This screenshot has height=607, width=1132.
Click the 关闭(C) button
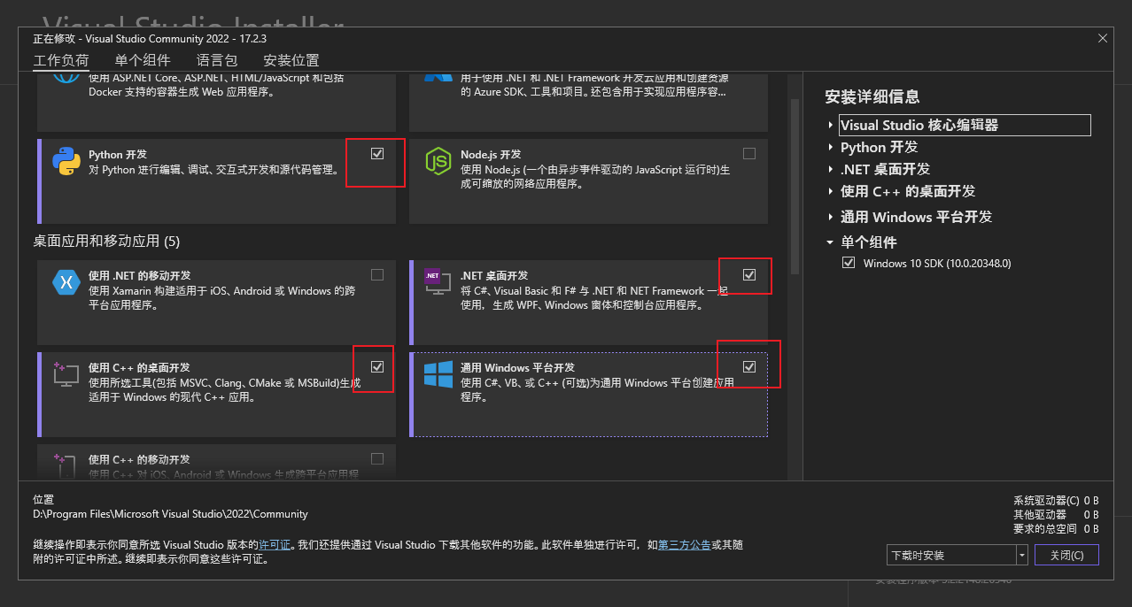tap(1066, 555)
